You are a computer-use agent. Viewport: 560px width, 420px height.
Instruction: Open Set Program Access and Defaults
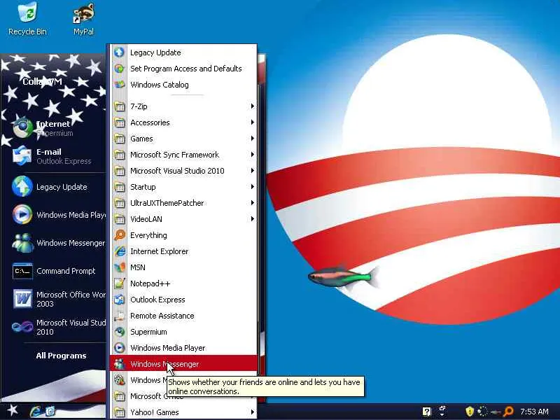coord(183,69)
